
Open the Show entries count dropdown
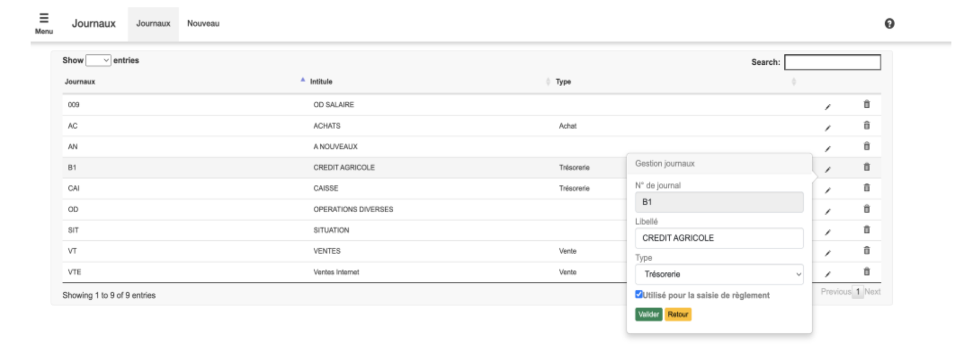98,61
